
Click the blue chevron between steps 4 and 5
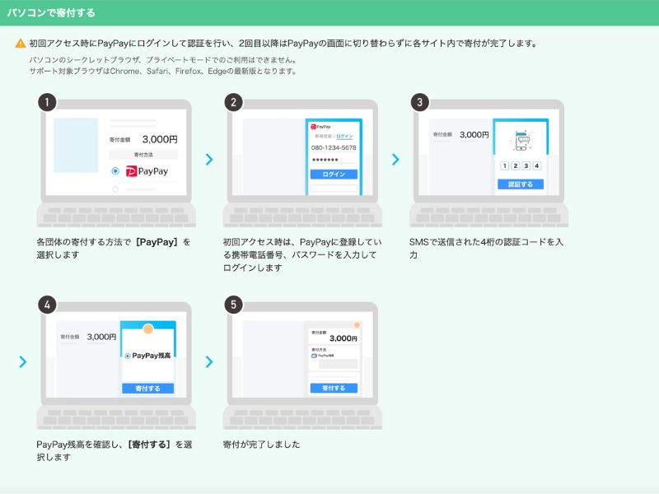pyautogui.click(x=209, y=361)
